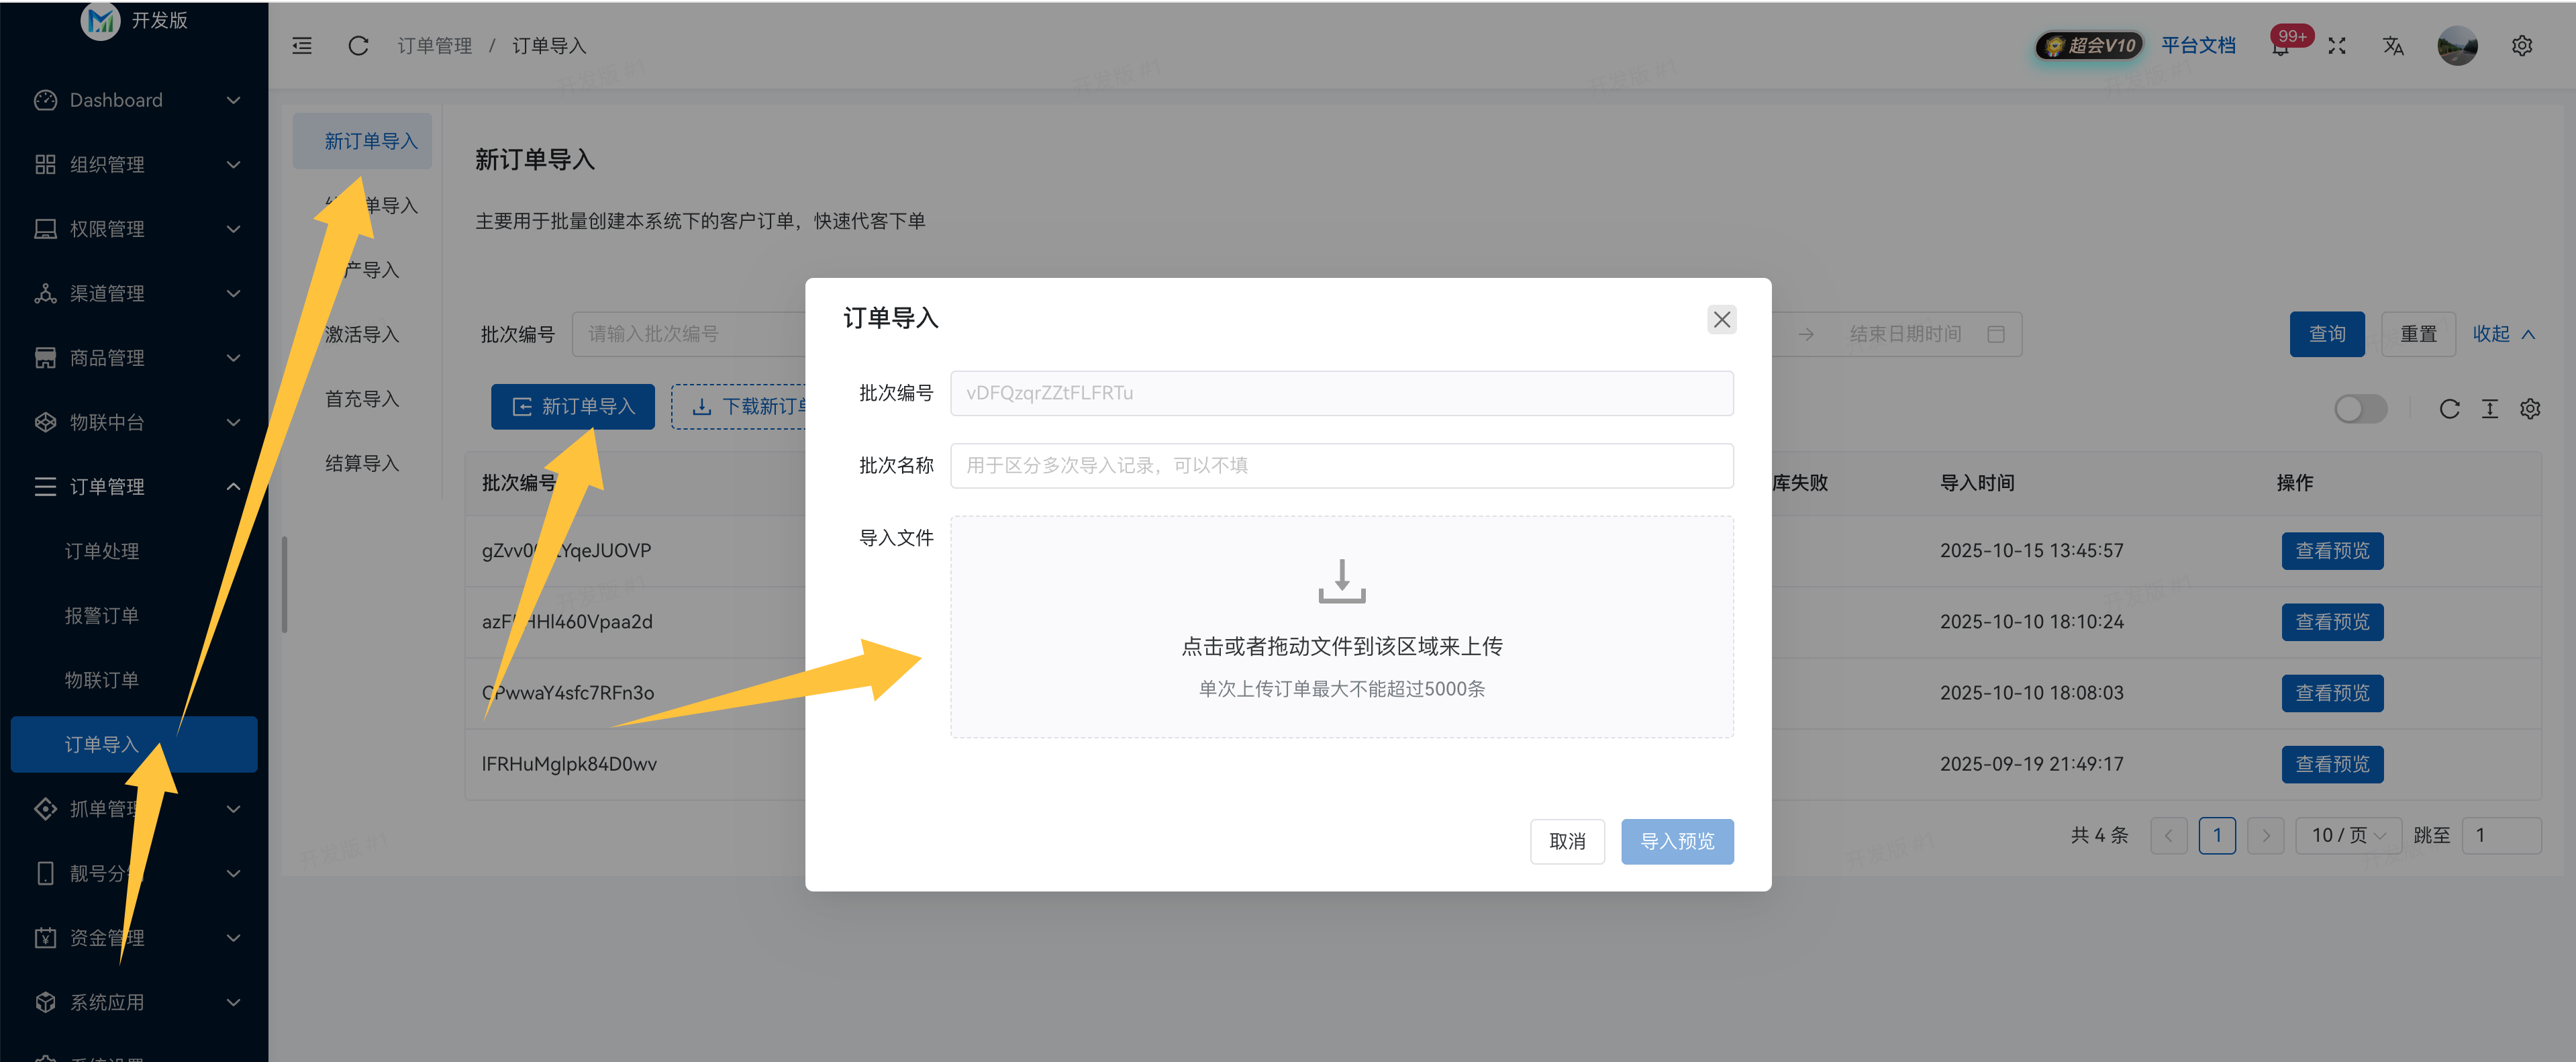Click the table density height icon
This screenshot has height=1062, width=2576.
point(2489,409)
